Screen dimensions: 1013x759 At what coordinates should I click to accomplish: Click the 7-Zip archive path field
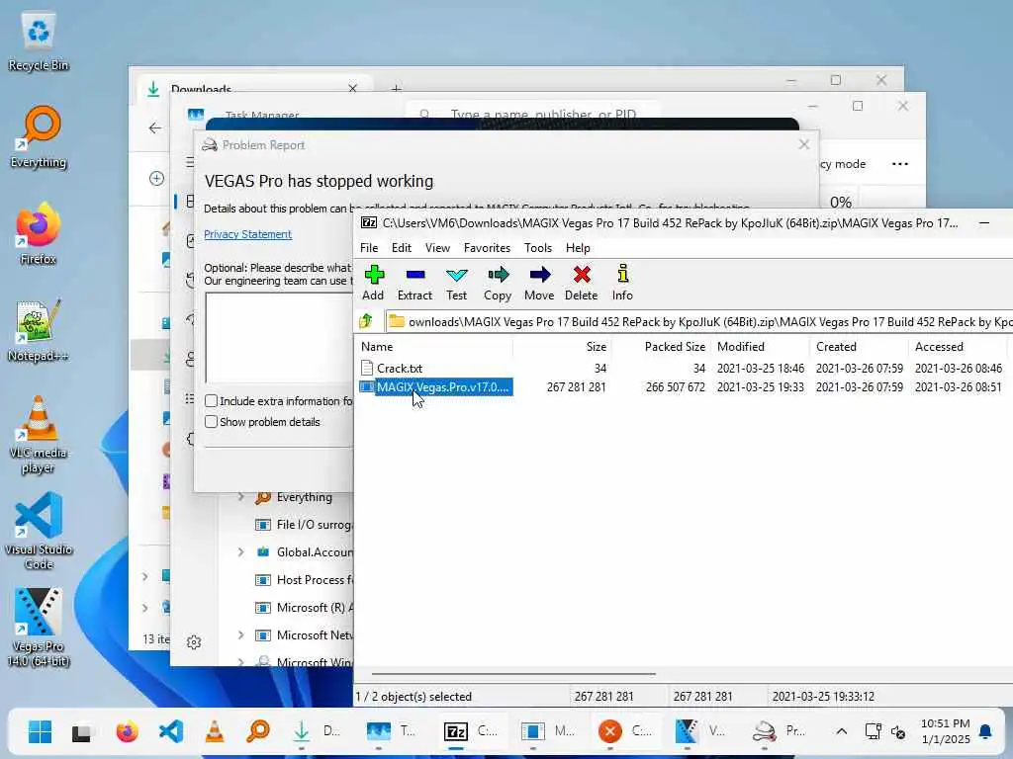click(x=698, y=321)
